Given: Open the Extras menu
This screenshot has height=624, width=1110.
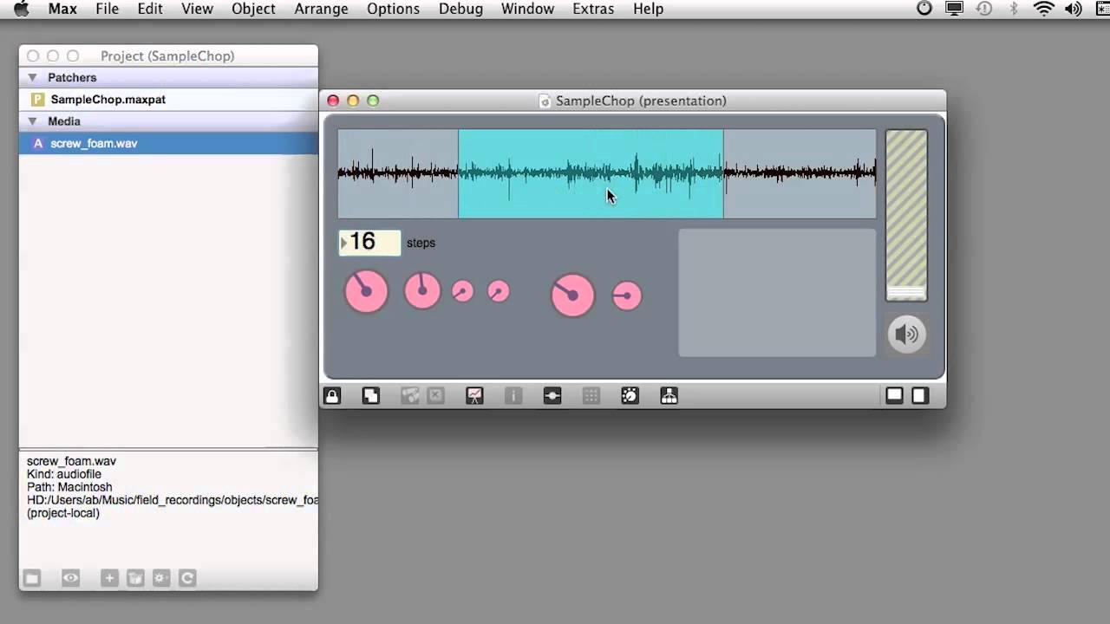Looking at the screenshot, I should [x=593, y=9].
